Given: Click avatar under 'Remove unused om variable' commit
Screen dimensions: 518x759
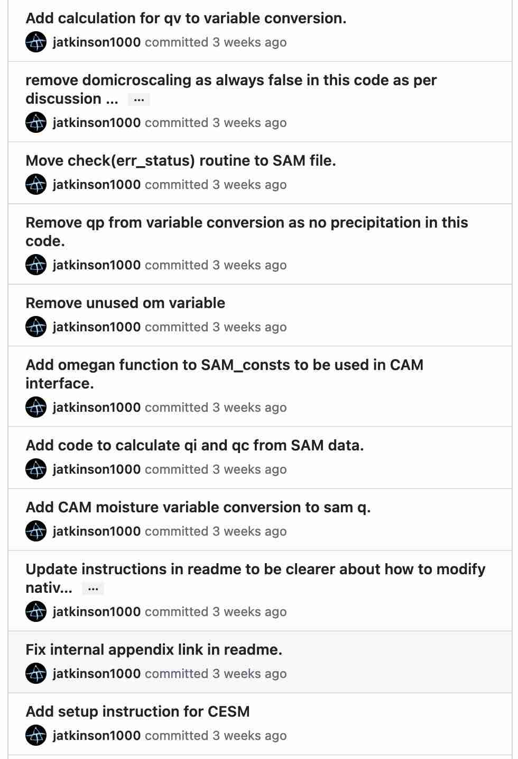Looking at the screenshot, I should 36,327.
